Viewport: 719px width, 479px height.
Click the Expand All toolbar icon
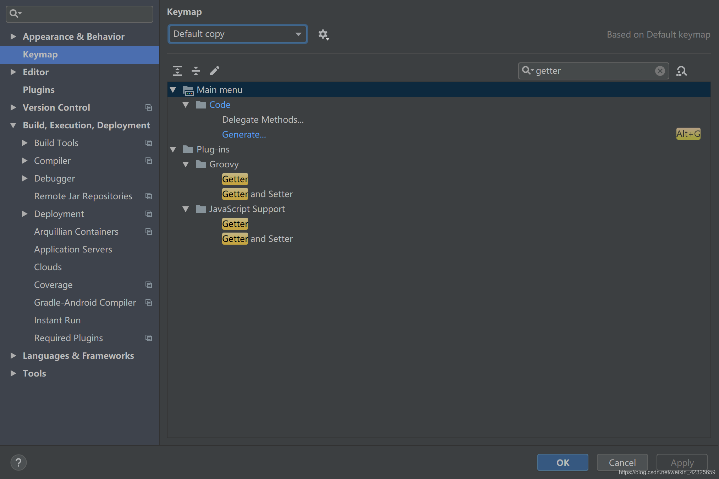point(177,71)
